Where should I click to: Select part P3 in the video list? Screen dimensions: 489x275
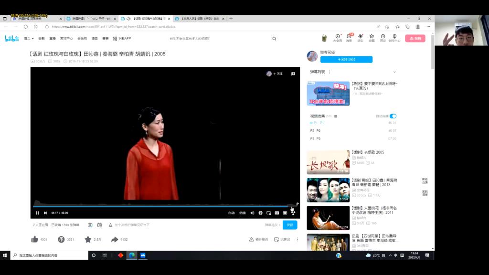pos(353,139)
